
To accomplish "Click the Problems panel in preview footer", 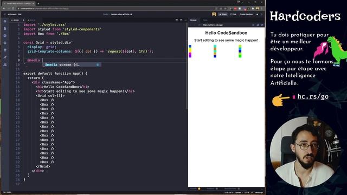I will click(212, 189).
